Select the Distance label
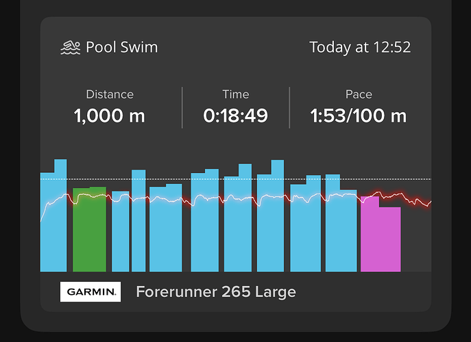The height and width of the screenshot is (342, 471). 110,94
